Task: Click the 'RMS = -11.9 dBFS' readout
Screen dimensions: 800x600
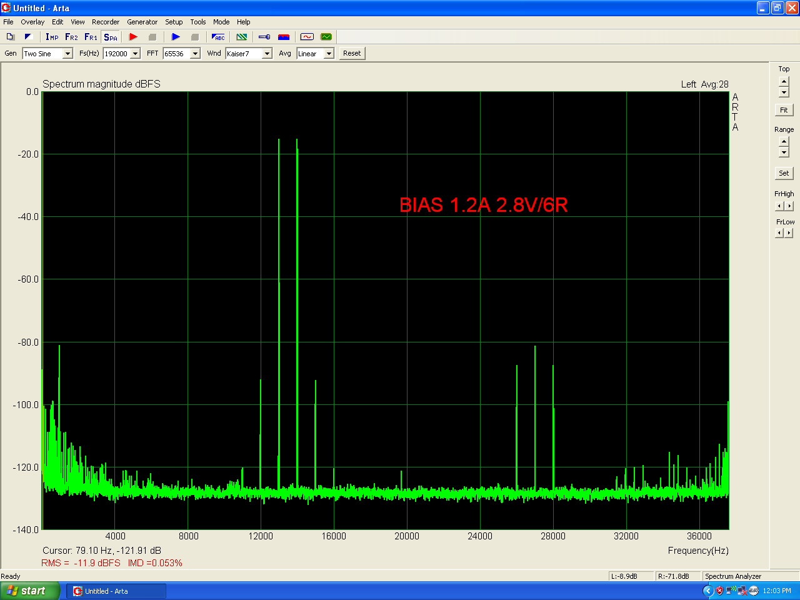Action: pyautogui.click(x=81, y=563)
